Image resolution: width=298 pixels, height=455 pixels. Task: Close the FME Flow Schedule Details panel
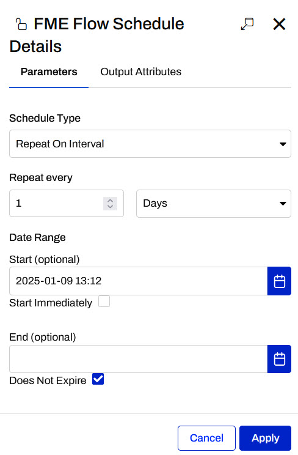(279, 24)
